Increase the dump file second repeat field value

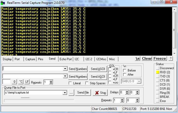coord(137,99)
